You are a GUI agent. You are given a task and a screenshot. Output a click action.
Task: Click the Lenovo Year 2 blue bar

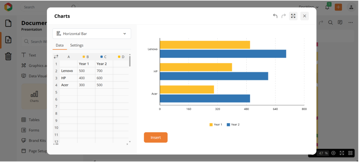(223, 54)
